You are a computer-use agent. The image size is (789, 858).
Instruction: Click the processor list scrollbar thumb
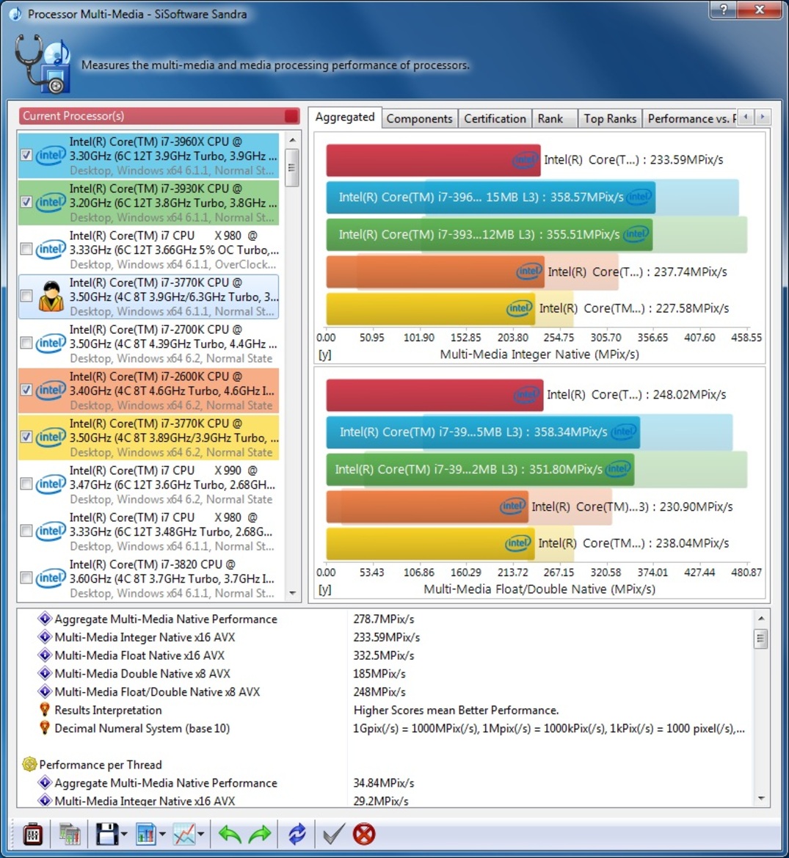[x=292, y=167]
